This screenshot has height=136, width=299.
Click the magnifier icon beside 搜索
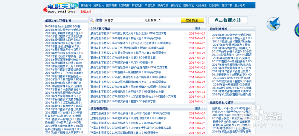pos(92,20)
